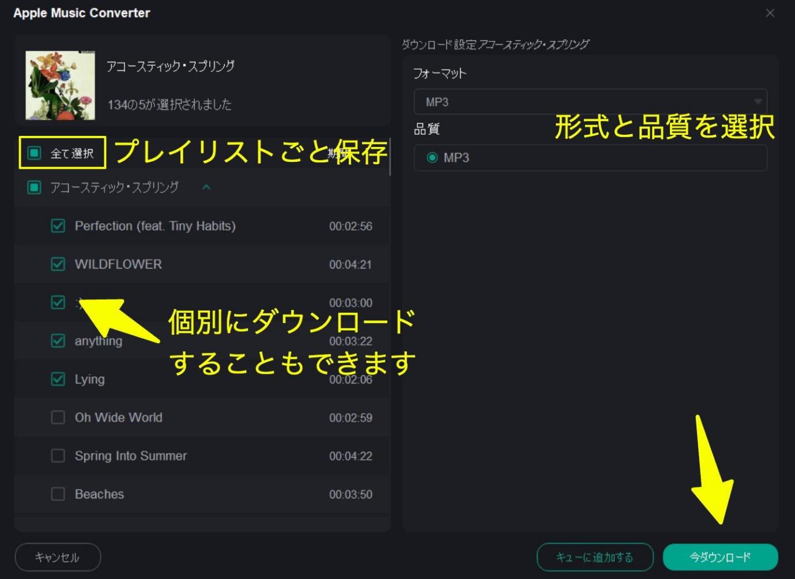Click the 今ダウンロード download now button
795x579 pixels.
[x=721, y=557]
